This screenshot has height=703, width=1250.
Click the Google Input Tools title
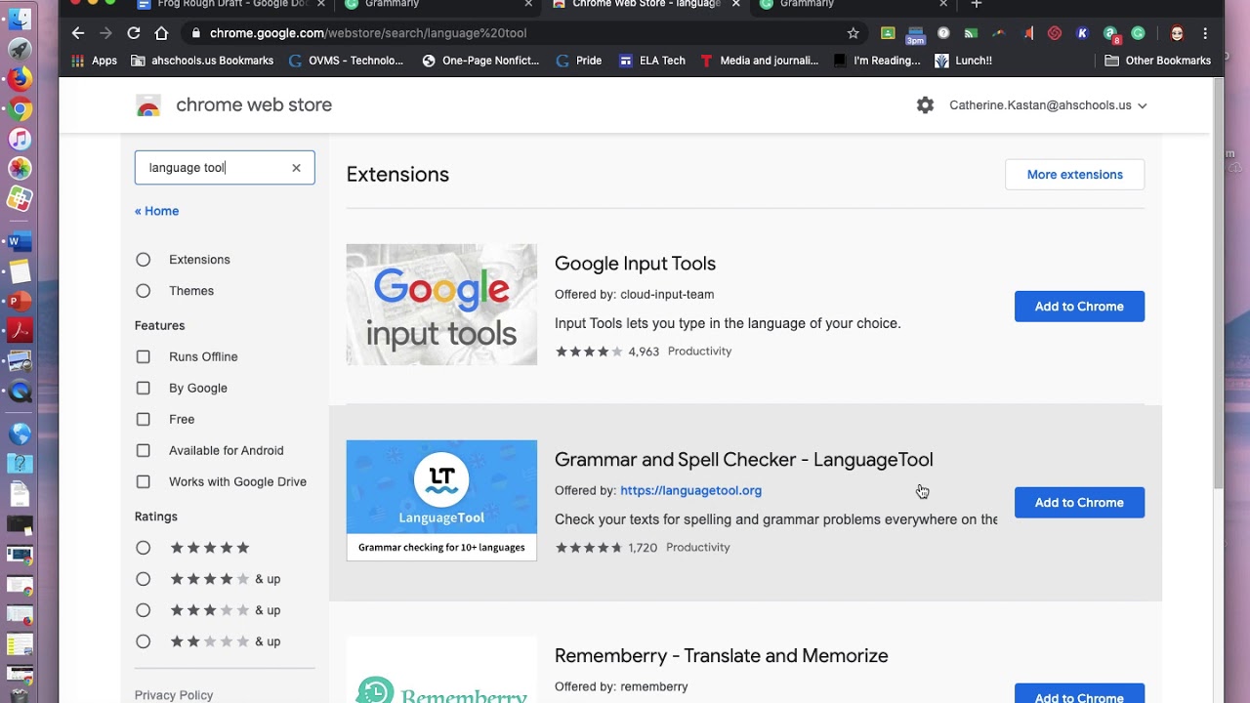coord(635,264)
